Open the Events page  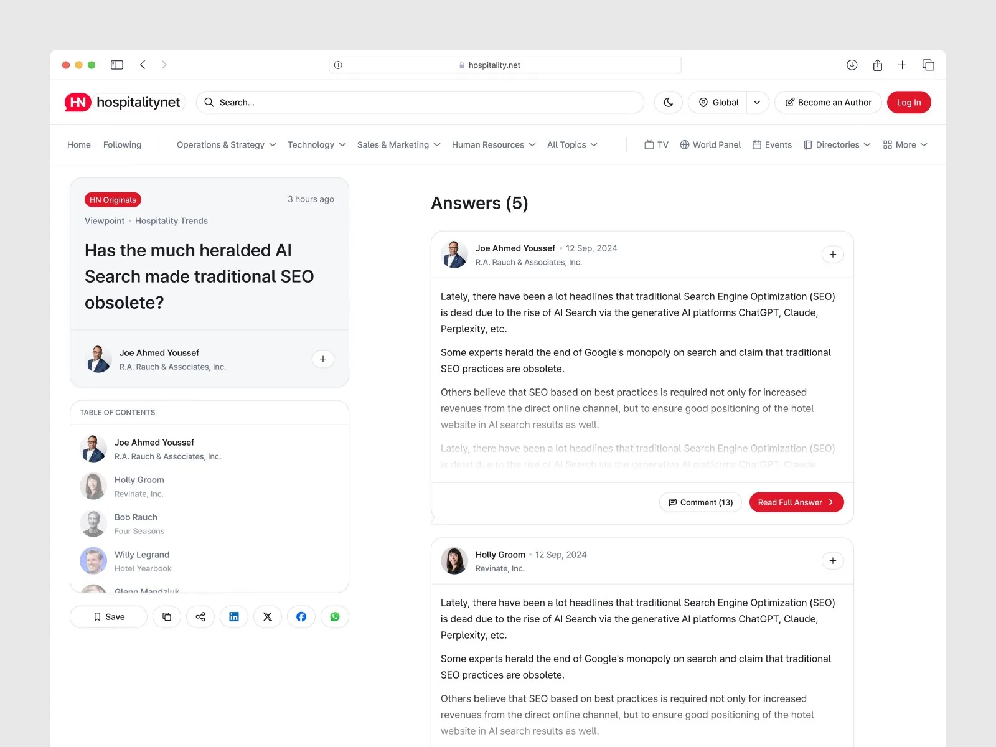(x=772, y=144)
